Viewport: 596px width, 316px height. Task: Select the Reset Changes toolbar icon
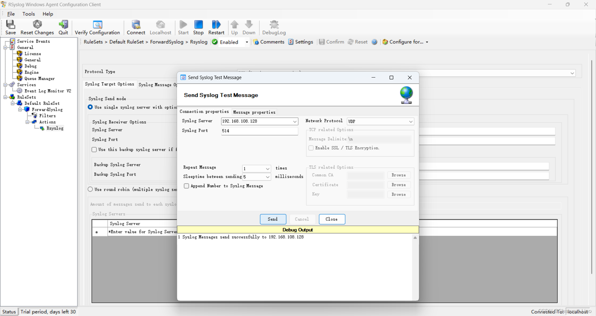pos(37,27)
